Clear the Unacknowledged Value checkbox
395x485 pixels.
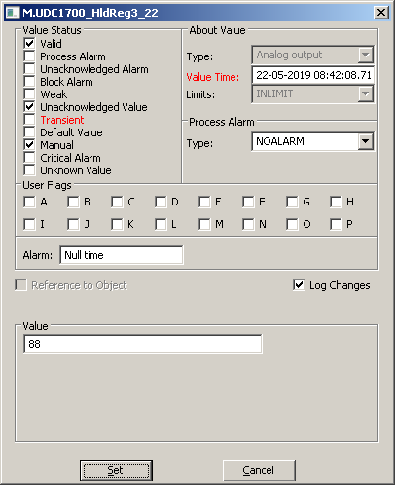tap(29, 106)
